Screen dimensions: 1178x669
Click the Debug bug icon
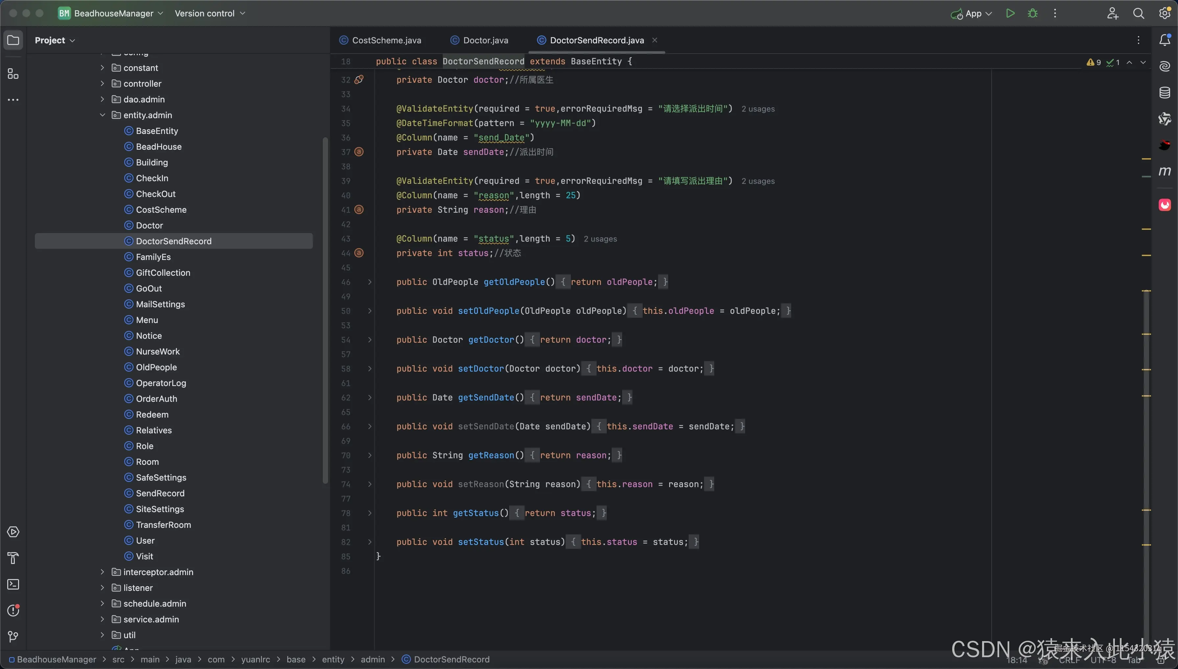point(1033,13)
